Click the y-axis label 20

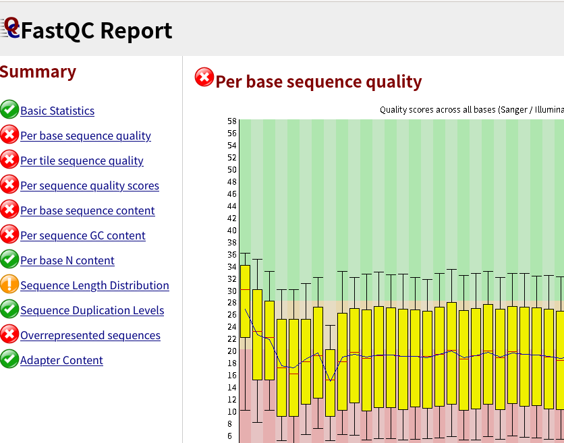tap(232, 351)
